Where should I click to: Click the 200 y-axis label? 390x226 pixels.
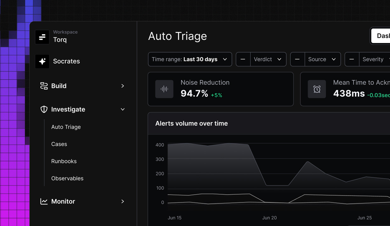[x=160, y=174]
